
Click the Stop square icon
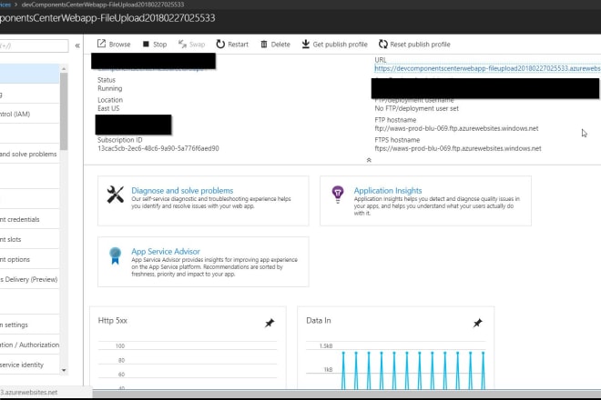pos(146,44)
